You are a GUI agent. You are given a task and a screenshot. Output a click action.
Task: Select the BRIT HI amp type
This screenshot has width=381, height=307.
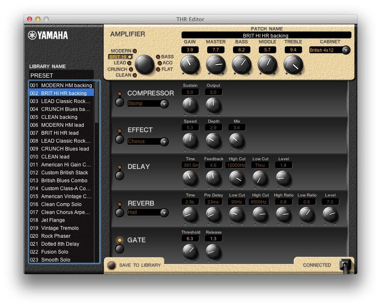[x=120, y=57]
